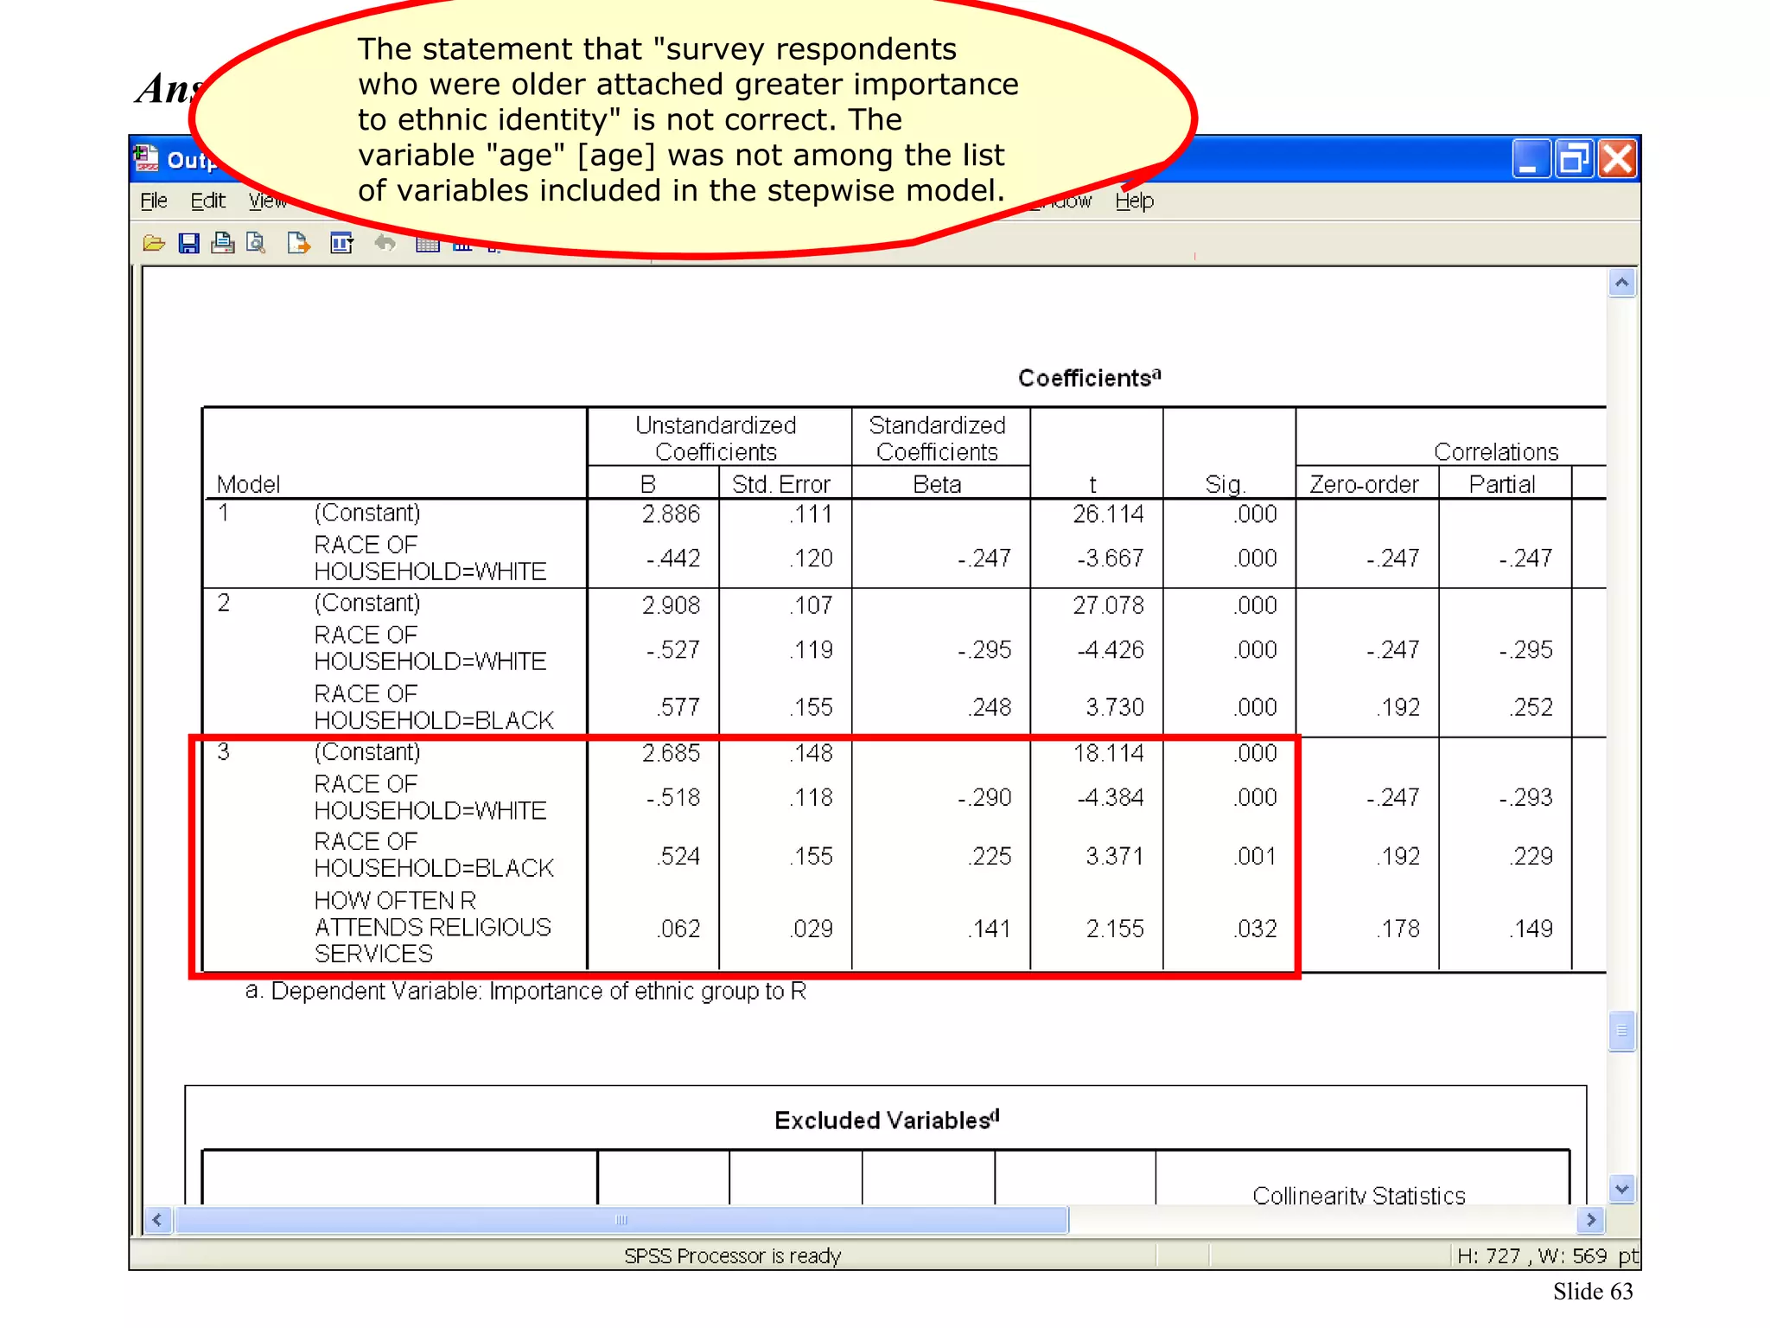Select the .062 B coefficient cell
1770x1328 pixels.
(678, 929)
